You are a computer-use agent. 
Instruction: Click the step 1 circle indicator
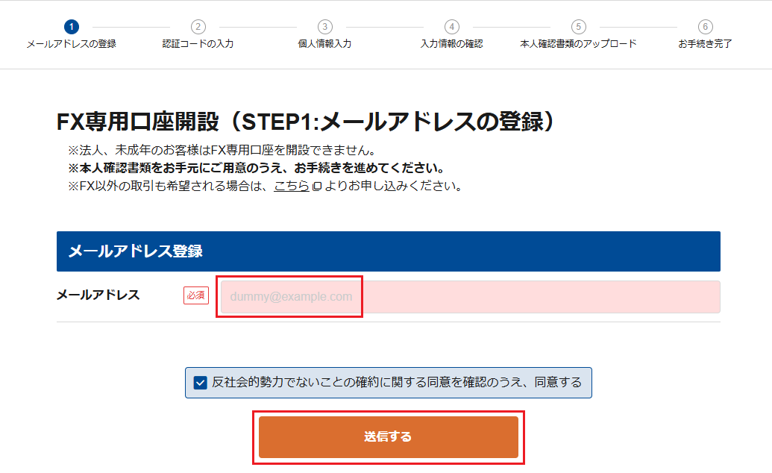[71, 27]
